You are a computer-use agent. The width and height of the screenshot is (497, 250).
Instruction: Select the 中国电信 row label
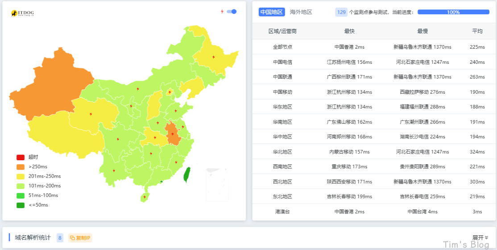coord(283,62)
